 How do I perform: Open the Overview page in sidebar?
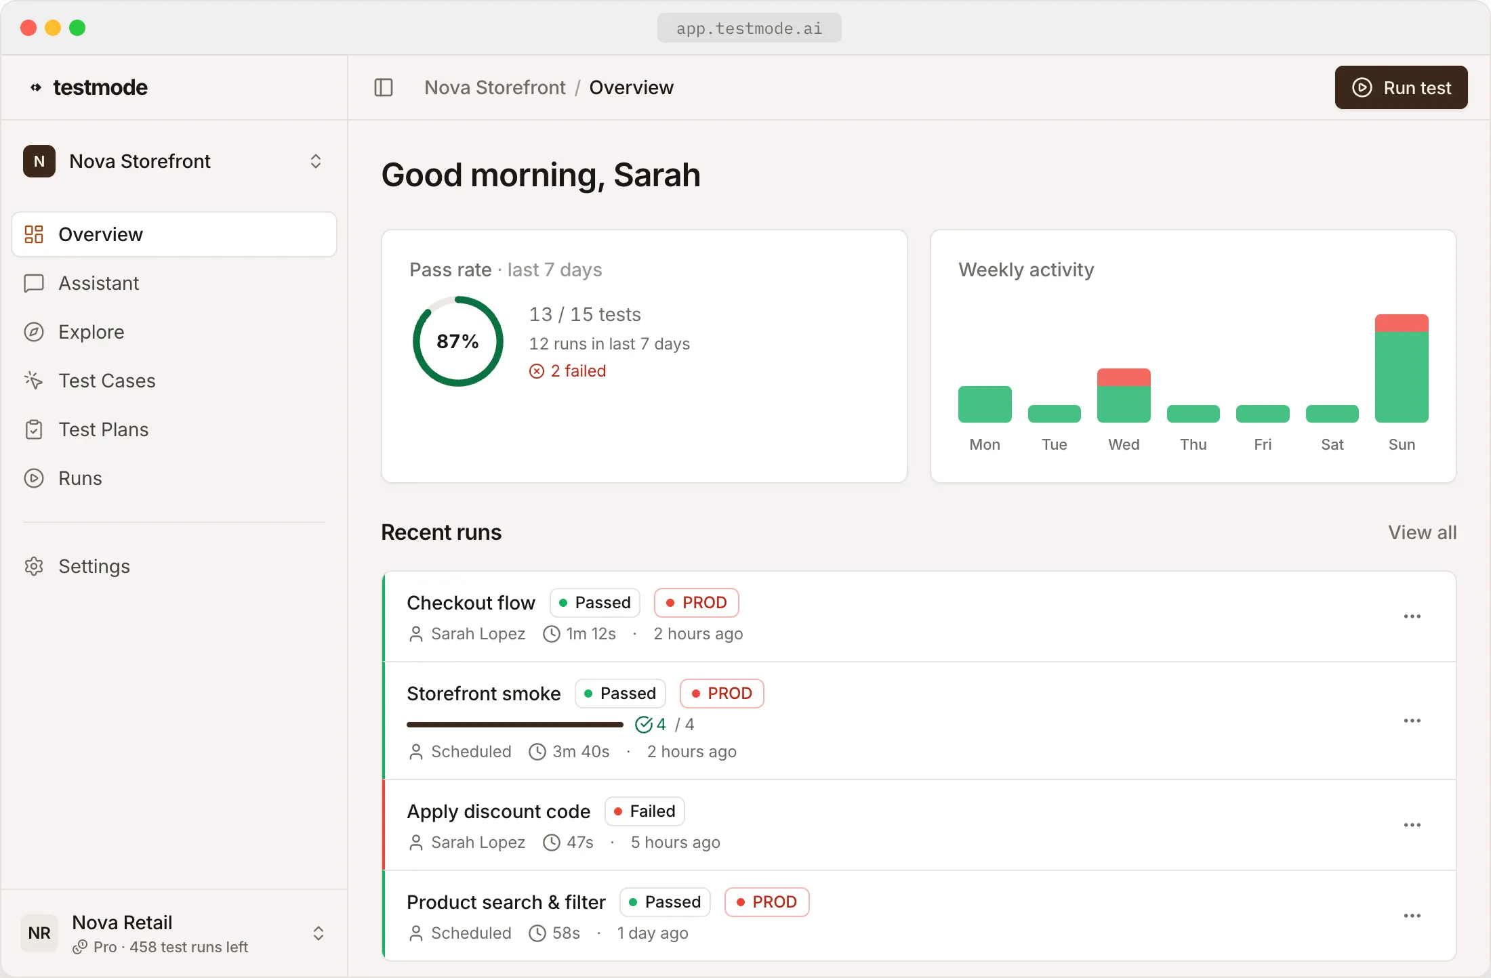pos(174,234)
